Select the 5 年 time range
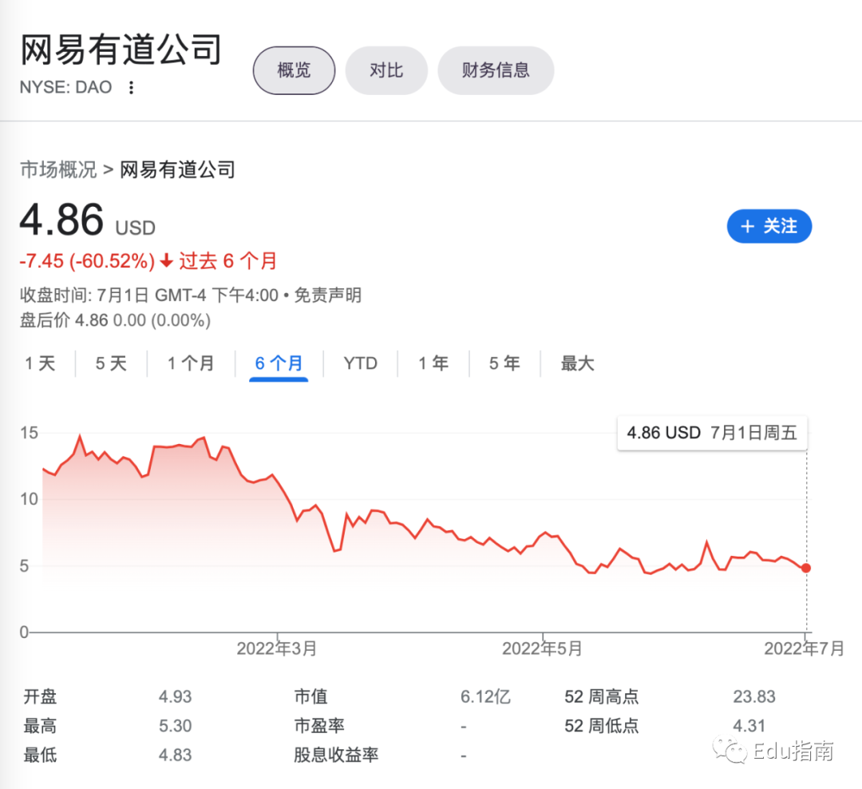This screenshot has height=789, width=862. (x=504, y=363)
